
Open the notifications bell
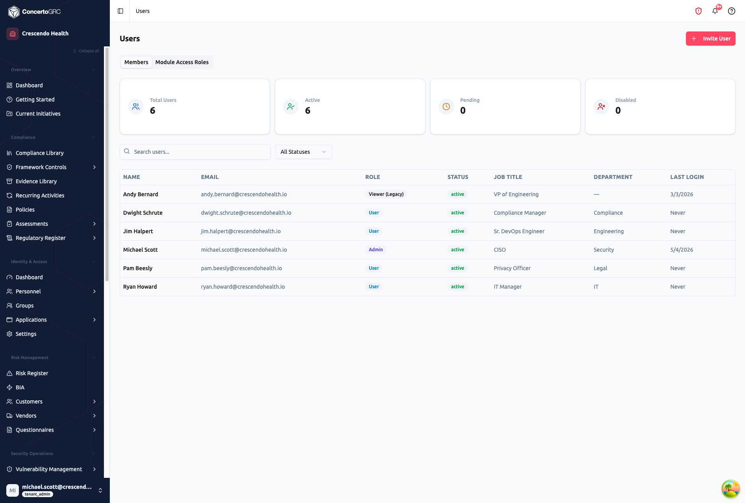coord(715,11)
